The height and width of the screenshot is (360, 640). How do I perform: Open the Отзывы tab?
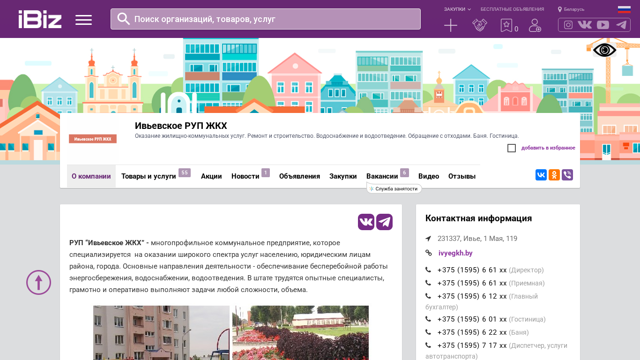(462, 176)
